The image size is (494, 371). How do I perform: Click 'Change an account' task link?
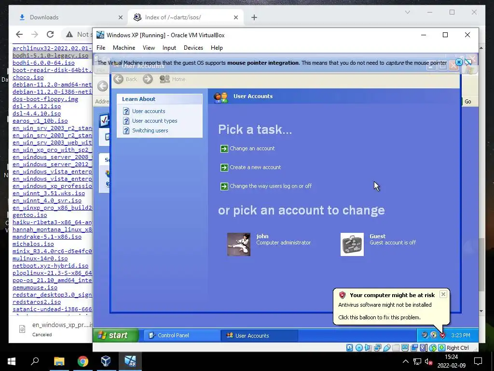pyautogui.click(x=252, y=148)
